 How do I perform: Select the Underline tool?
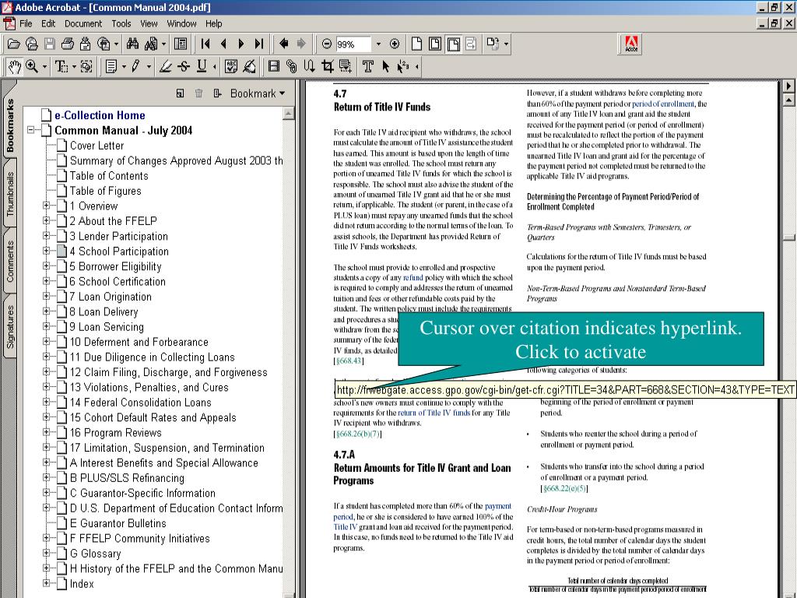pyautogui.click(x=202, y=67)
